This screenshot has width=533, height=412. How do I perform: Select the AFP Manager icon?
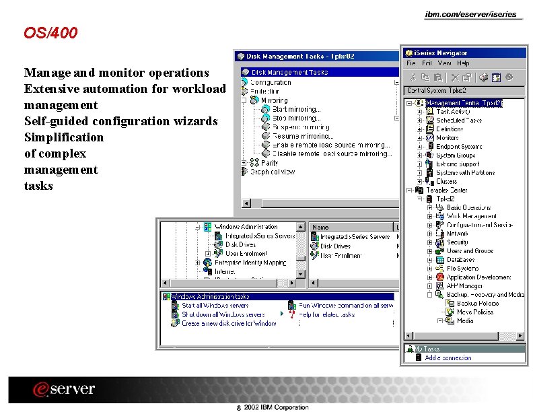(x=440, y=286)
